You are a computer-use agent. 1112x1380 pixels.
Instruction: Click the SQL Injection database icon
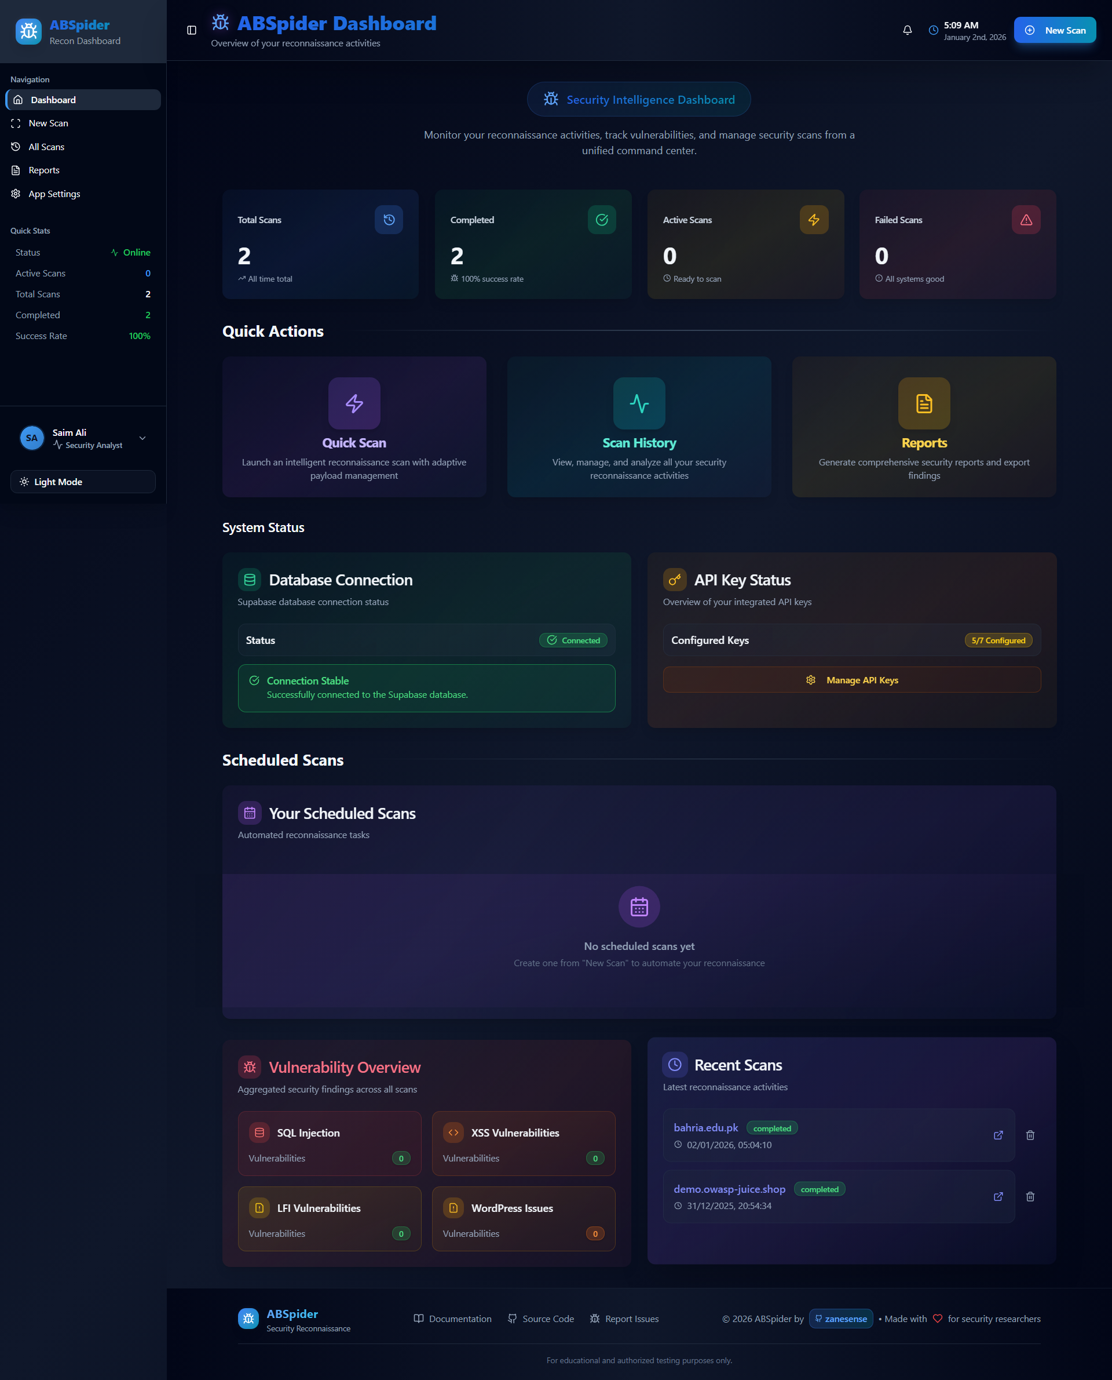(x=259, y=1132)
